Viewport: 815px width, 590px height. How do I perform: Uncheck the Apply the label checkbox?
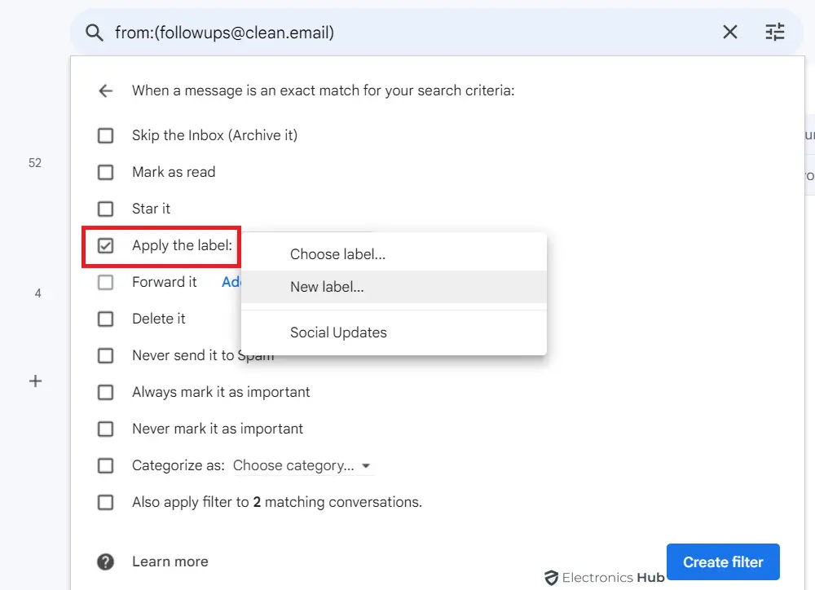coord(105,245)
